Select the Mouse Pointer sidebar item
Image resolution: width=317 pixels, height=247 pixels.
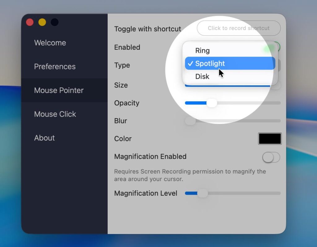(x=59, y=90)
